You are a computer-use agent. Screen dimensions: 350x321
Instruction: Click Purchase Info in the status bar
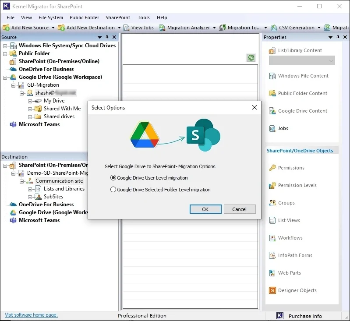(305, 316)
